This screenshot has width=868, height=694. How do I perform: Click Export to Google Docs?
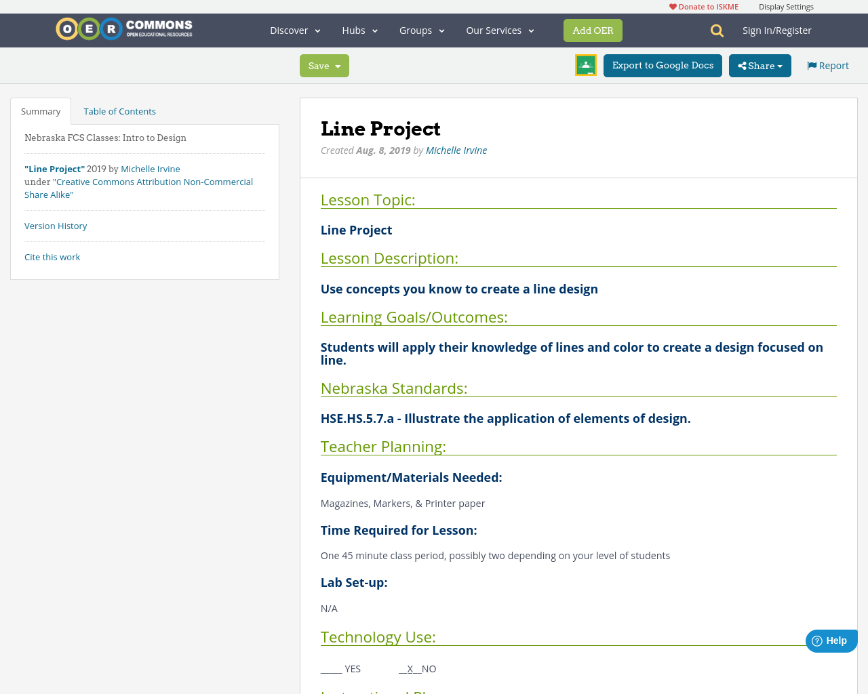click(x=662, y=65)
